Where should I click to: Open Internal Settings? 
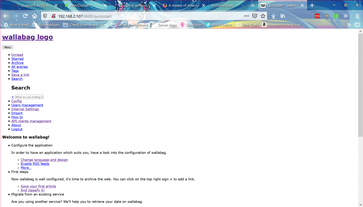pyautogui.click(x=25, y=109)
